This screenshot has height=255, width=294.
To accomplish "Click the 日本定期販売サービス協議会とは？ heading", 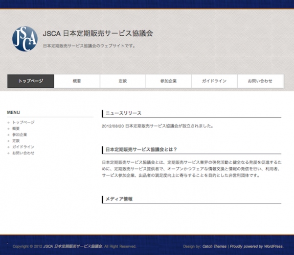I will 141,149.
